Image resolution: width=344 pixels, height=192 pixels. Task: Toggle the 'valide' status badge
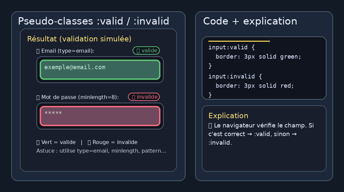click(146, 50)
